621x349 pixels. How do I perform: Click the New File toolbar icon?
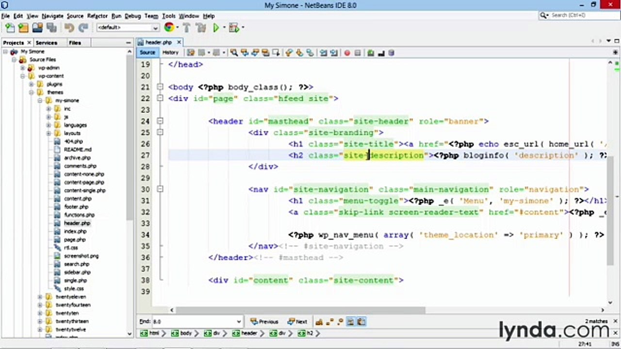[x=10, y=28]
